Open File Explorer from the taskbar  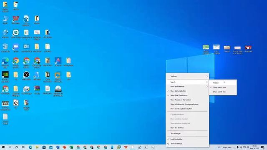pyautogui.click(x=37, y=147)
